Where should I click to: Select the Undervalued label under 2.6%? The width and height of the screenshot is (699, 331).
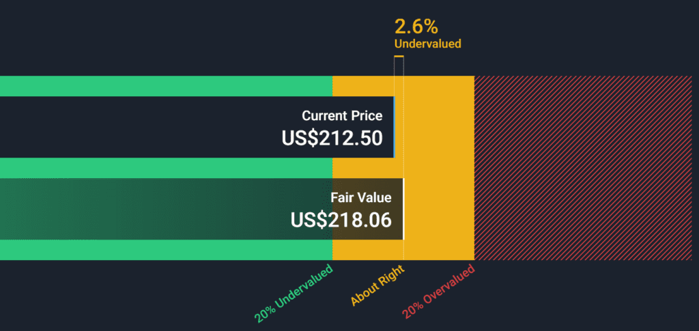[427, 44]
